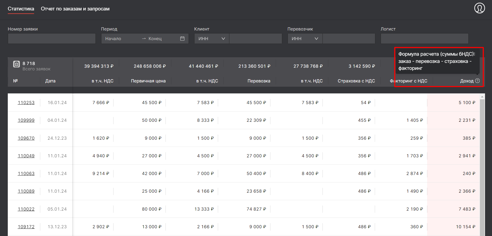
Task: Click the total 3 142 590 ₽ value
Action: click(362, 66)
